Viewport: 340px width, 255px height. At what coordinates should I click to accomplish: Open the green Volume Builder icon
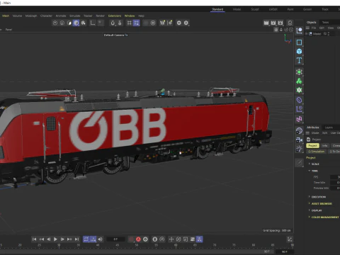(299, 81)
